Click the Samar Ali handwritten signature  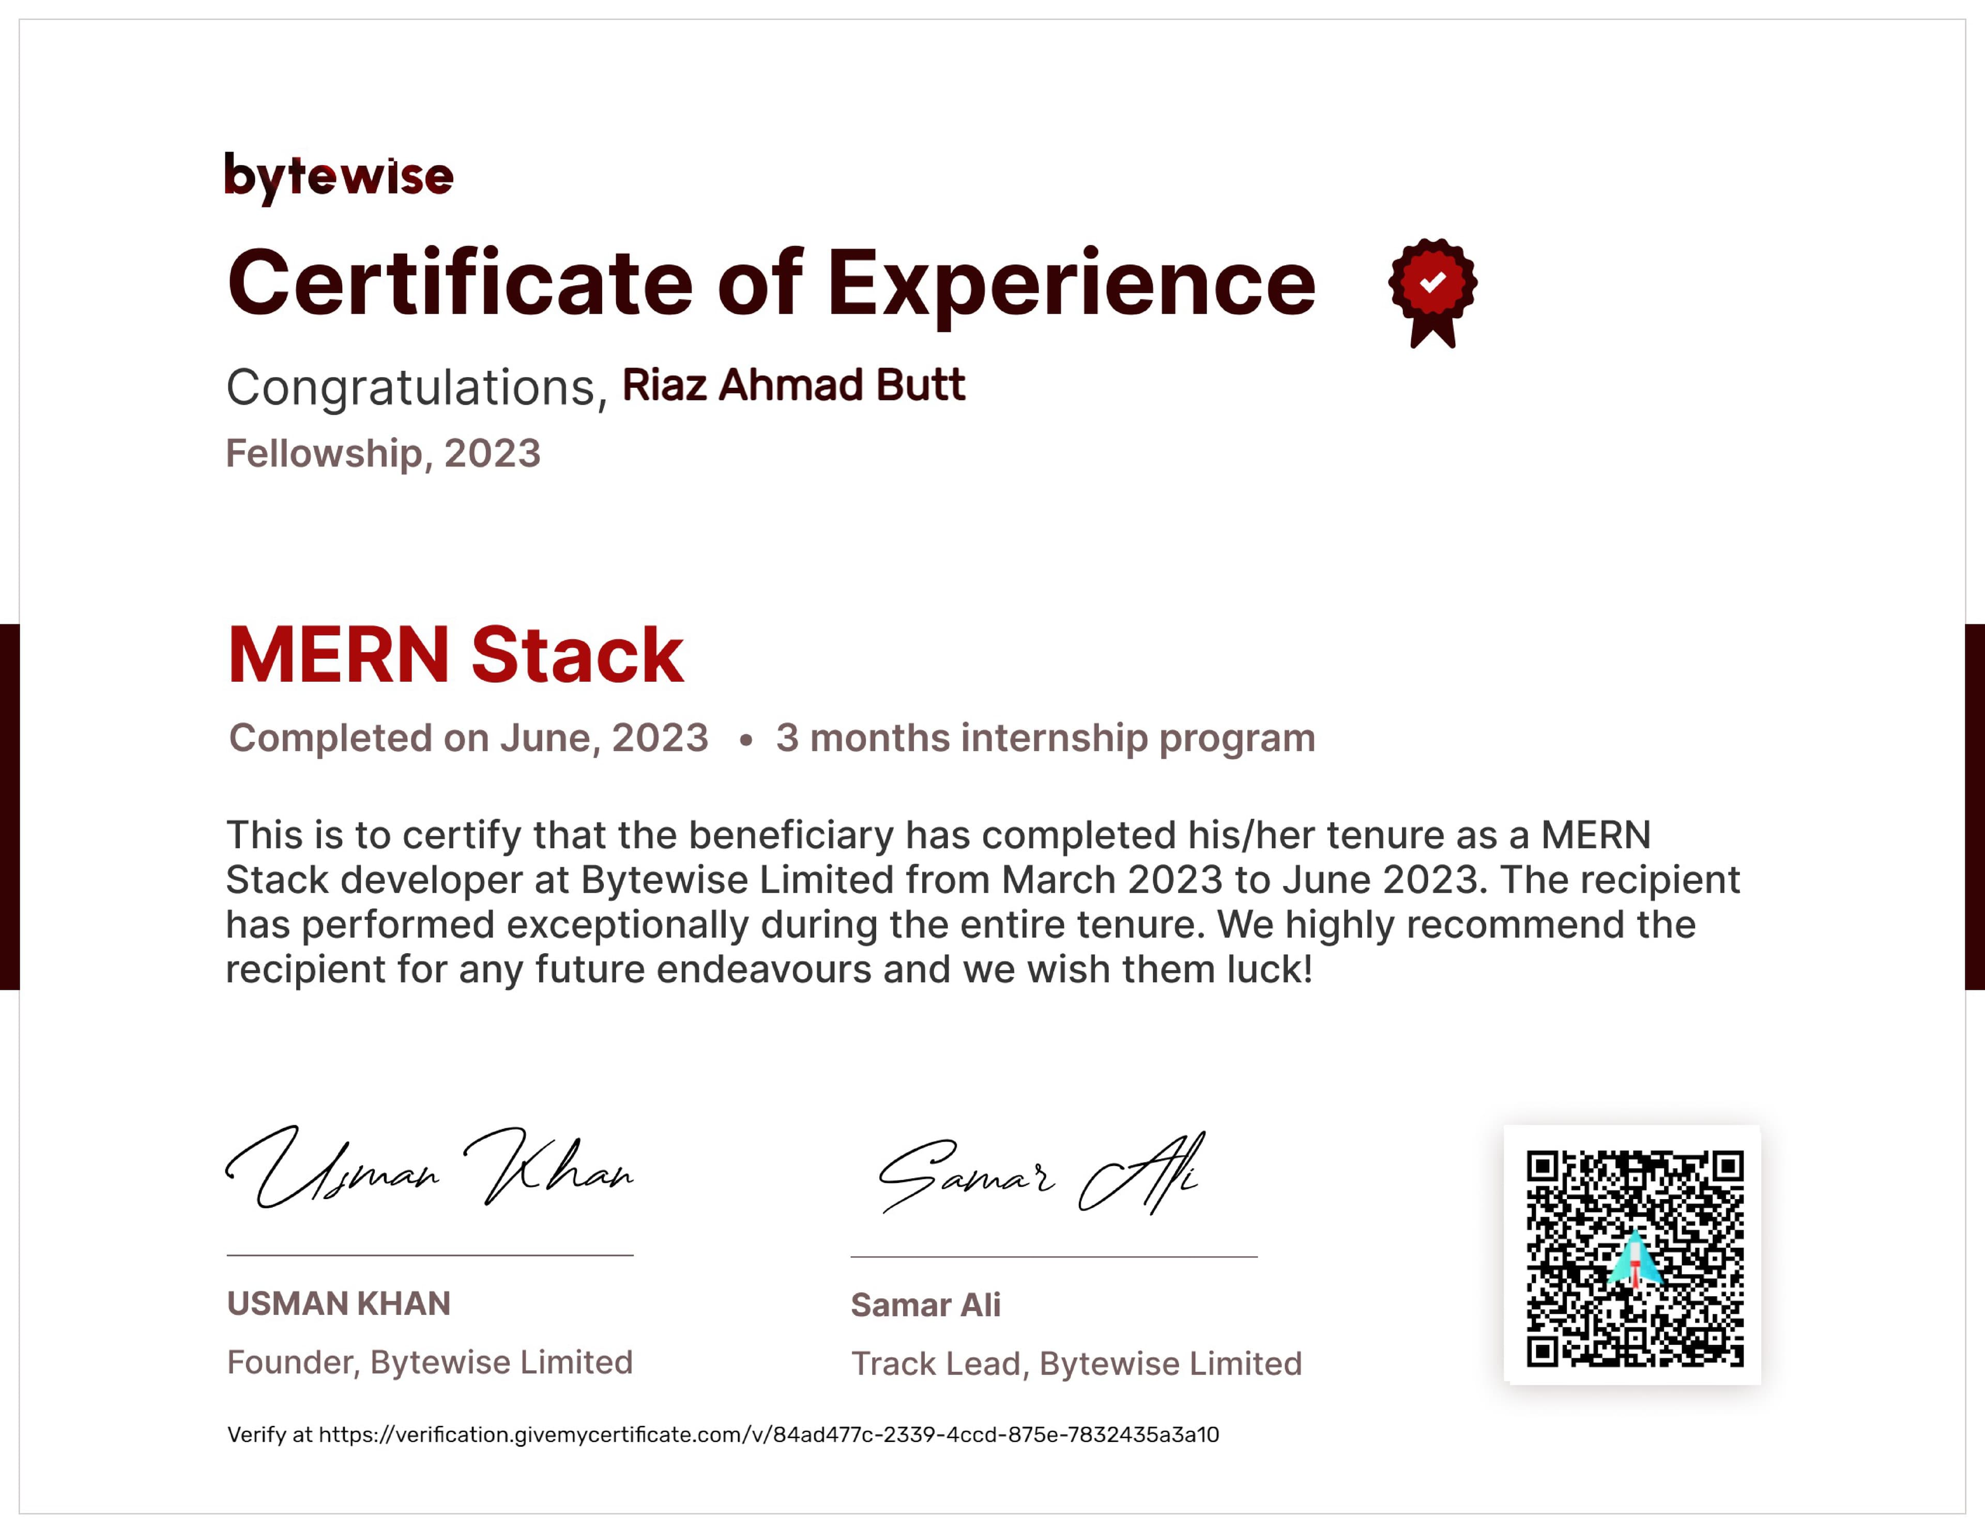pyautogui.click(x=1042, y=1173)
